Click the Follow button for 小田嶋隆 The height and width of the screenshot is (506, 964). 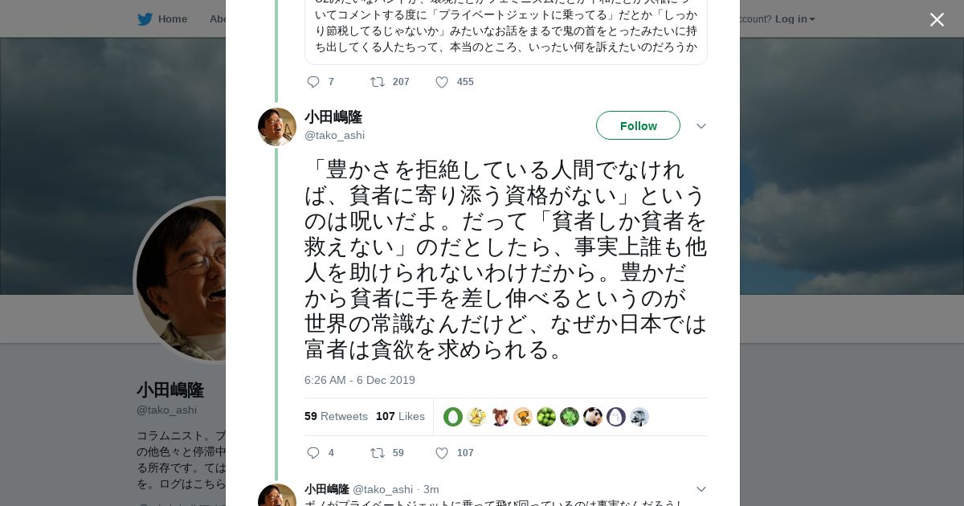click(638, 125)
